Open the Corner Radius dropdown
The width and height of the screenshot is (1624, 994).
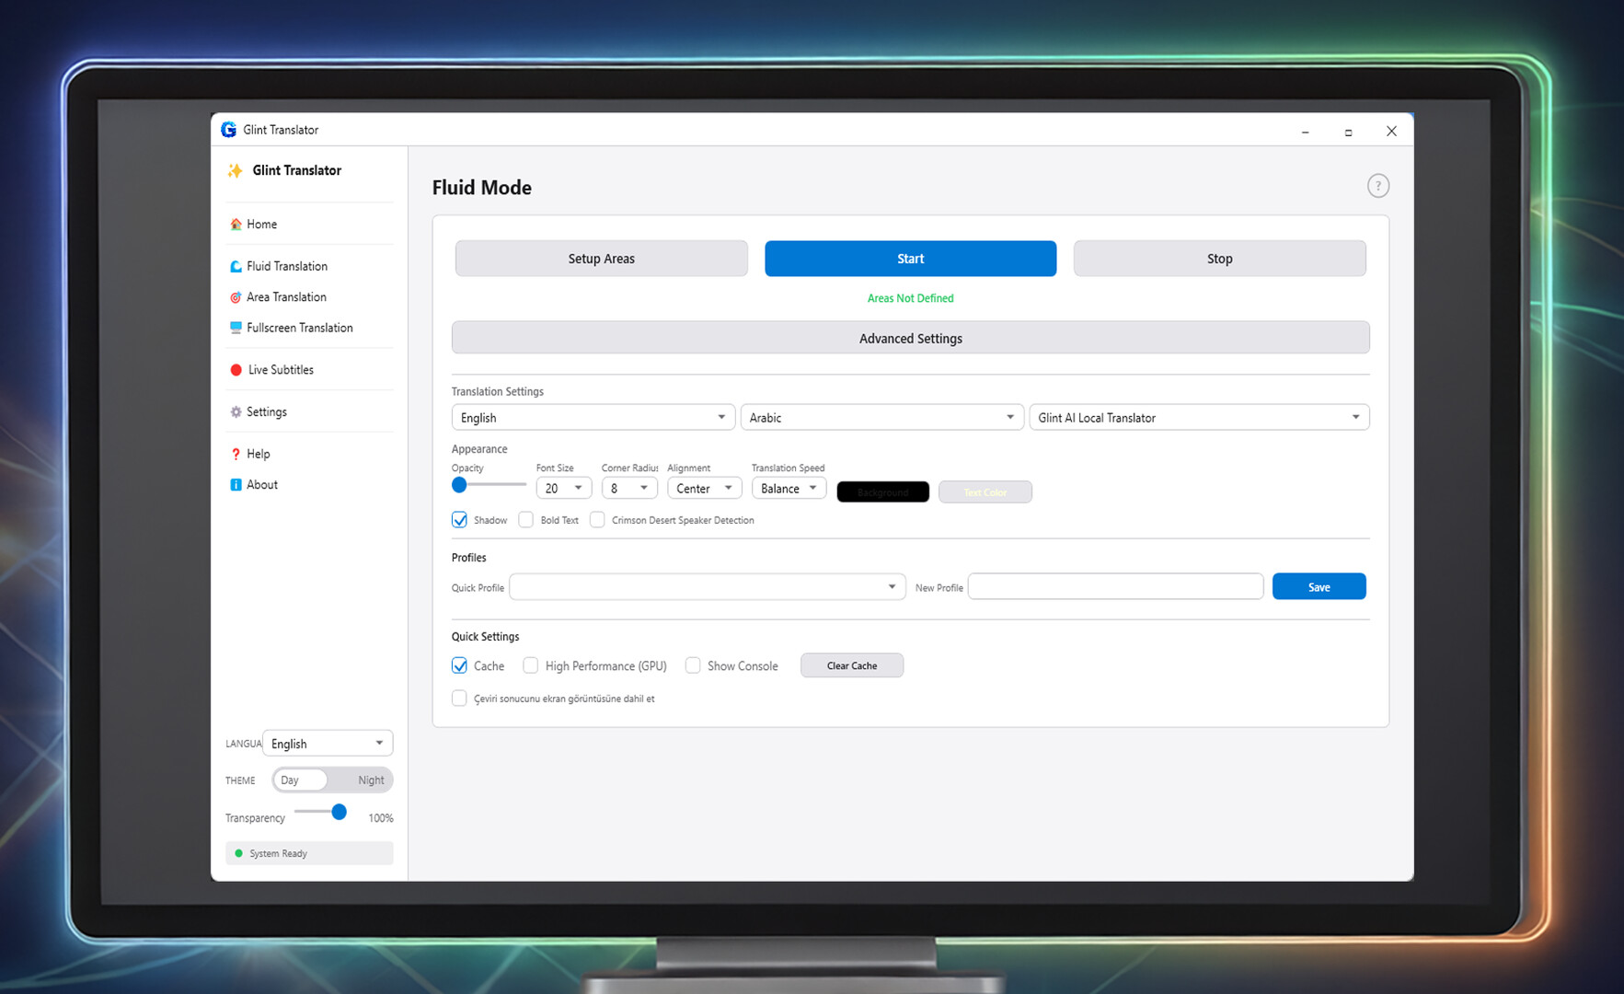(628, 489)
